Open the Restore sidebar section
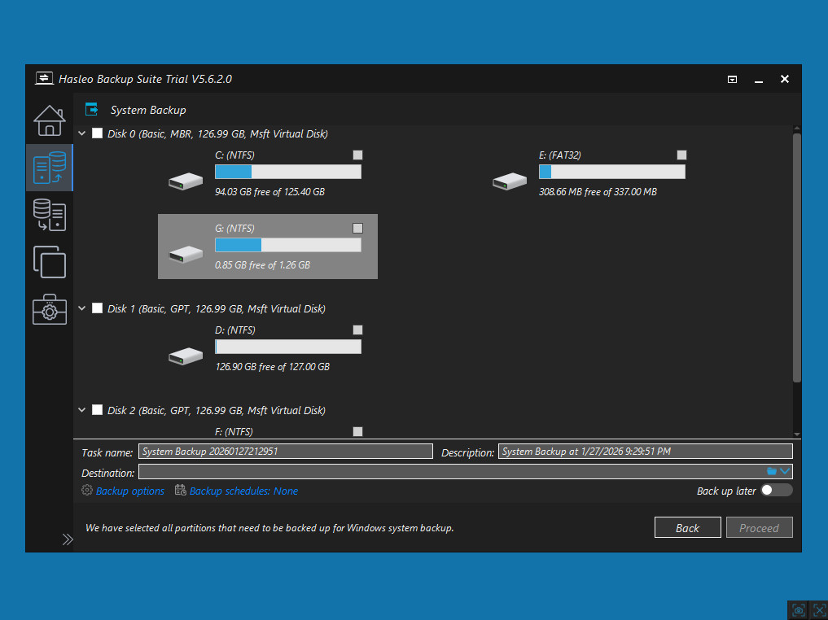Screen dimensions: 828x620 [49, 215]
